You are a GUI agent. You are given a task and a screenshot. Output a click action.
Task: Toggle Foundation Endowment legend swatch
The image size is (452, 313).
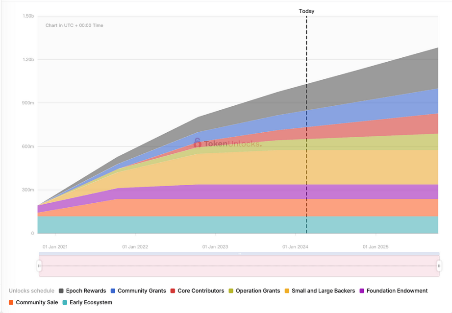pyautogui.click(x=362, y=291)
